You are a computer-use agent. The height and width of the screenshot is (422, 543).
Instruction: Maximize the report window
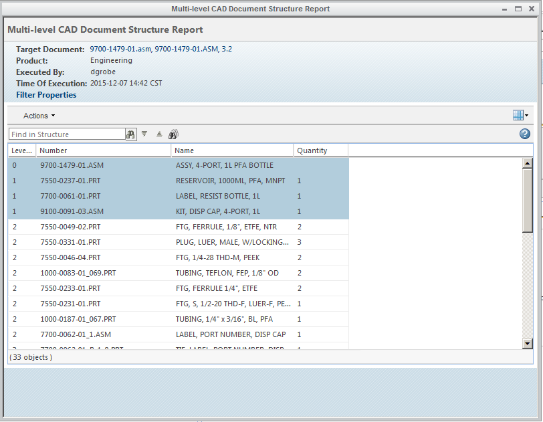pyautogui.click(x=518, y=9)
